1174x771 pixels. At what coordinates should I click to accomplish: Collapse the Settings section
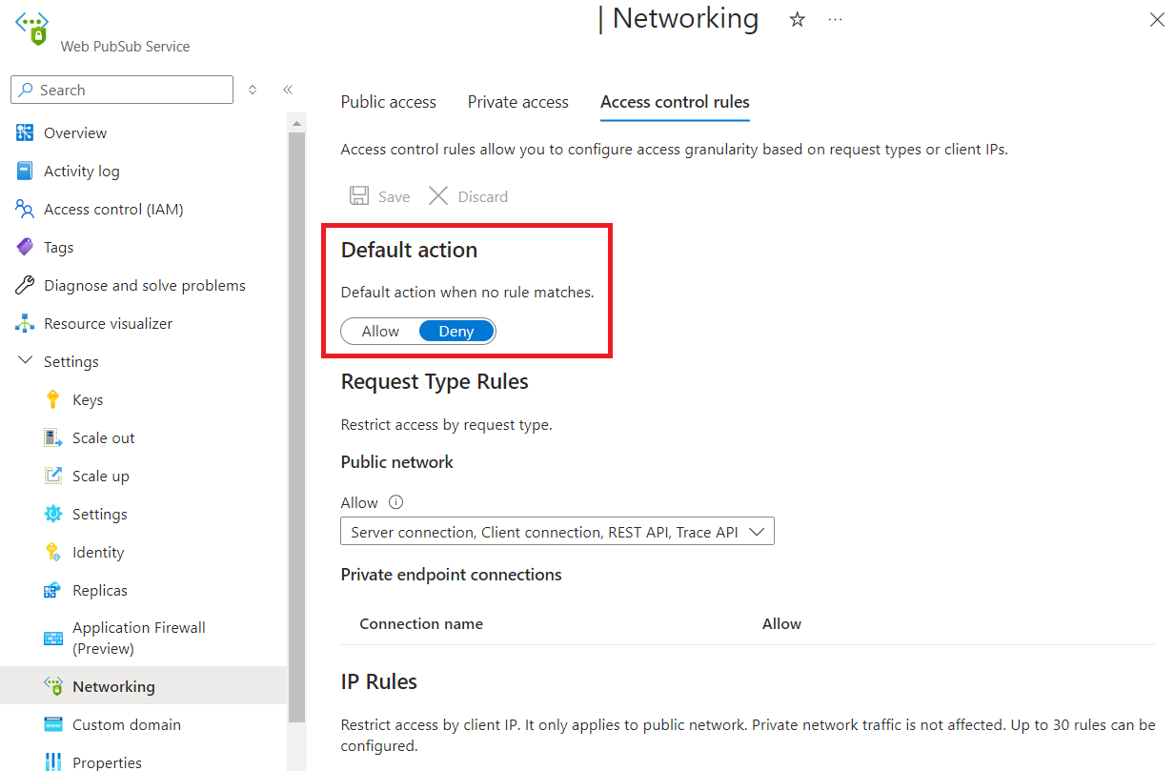[x=27, y=361]
